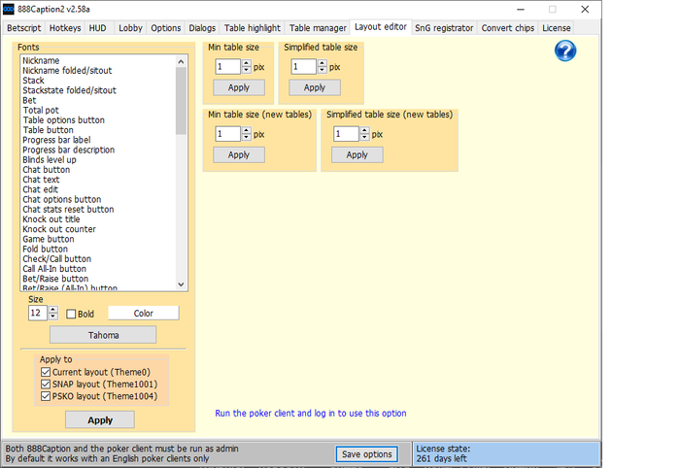Screen dimensions: 680x468
Task: Increase Simplified table size (new tables) spinner
Action: pyautogui.click(x=364, y=130)
